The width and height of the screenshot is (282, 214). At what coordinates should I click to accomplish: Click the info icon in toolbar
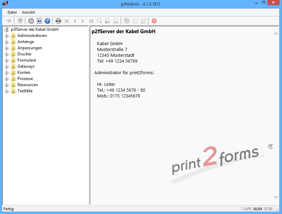pos(39,21)
